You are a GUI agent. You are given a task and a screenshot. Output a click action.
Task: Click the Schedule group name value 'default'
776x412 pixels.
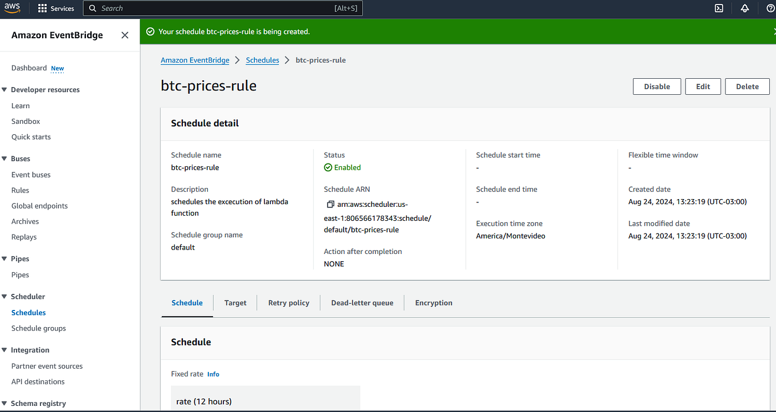183,247
